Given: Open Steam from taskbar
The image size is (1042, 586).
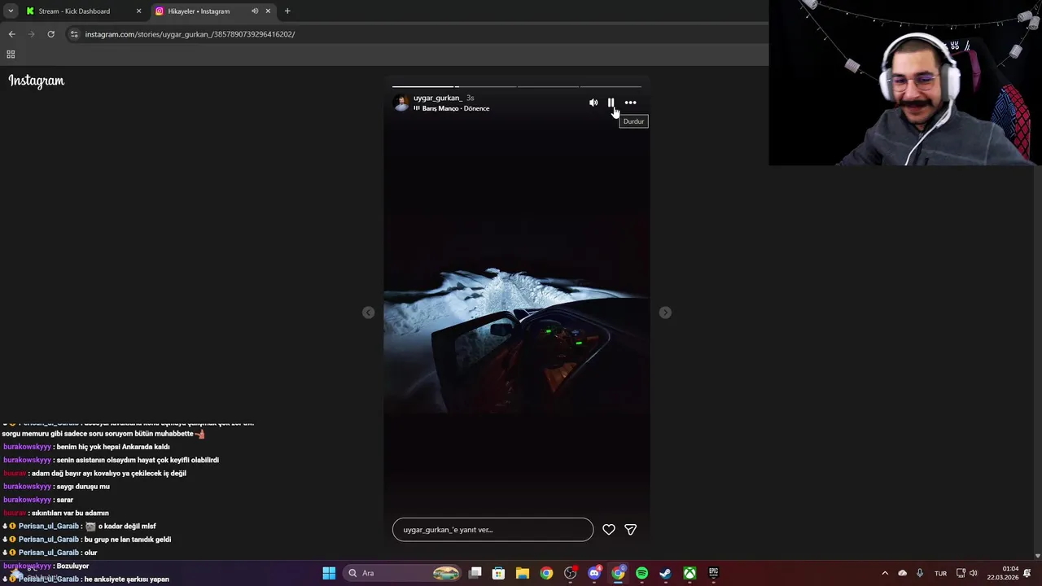Looking at the screenshot, I should [665, 573].
